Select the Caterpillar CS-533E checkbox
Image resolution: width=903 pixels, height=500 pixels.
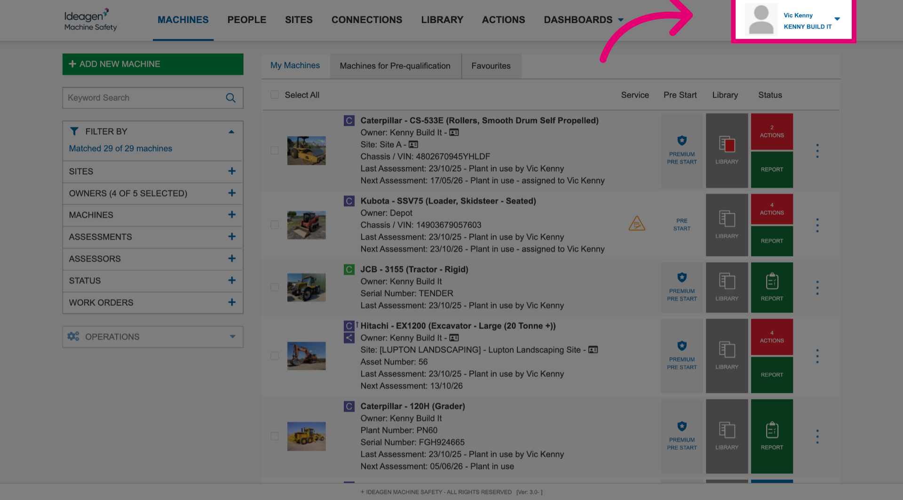[275, 150]
